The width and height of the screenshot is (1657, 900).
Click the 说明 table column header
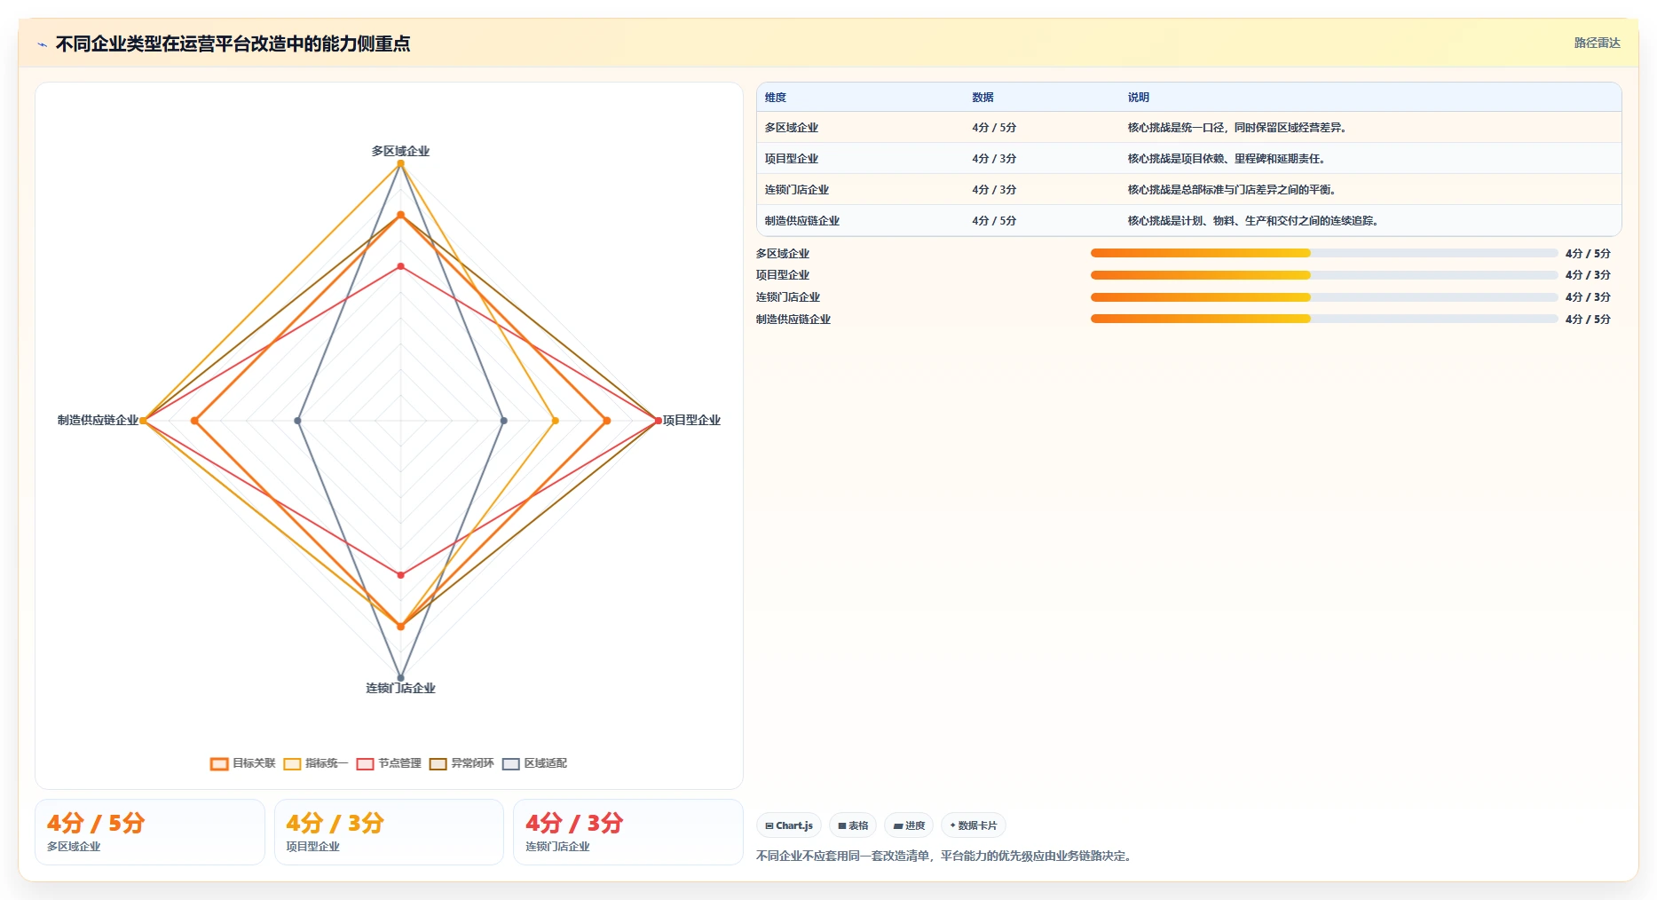point(1139,98)
